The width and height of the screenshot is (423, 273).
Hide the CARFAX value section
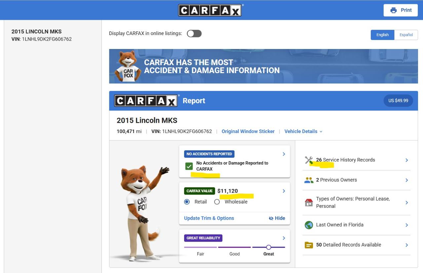(277, 218)
